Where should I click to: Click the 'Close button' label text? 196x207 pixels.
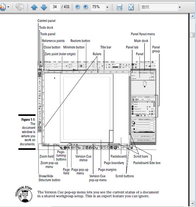coord(52,47)
